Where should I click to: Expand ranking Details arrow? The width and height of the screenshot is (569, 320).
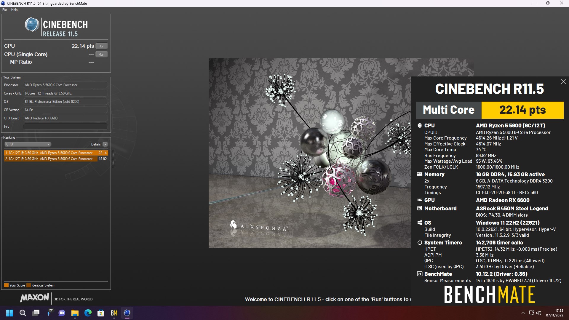pyautogui.click(x=105, y=144)
